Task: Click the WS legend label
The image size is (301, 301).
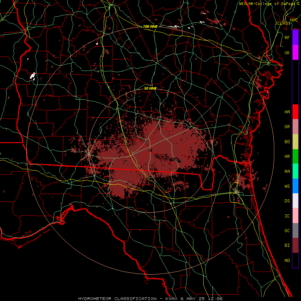Action: pos(287,186)
